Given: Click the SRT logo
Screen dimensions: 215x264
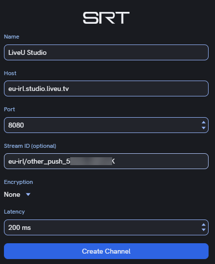Looking at the screenshot, I should tap(106, 18).
